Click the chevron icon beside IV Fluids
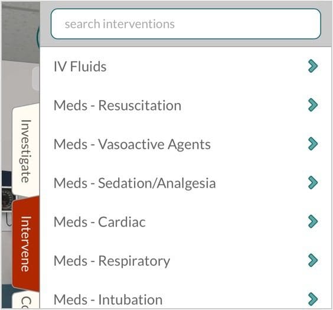Image resolution: width=333 pixels, height=310 pixels. point(313,66)
